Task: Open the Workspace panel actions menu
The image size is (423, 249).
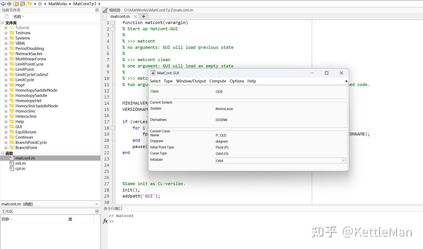Action: [x=97, y=212]
